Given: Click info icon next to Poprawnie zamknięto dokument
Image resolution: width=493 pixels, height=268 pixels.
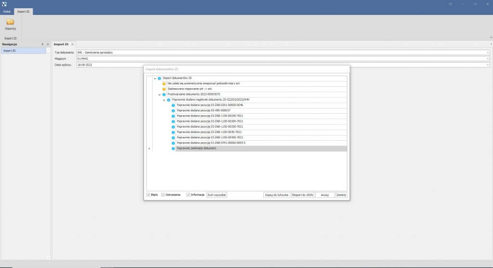Looking at the screenshot, I should tap(173, 148).
